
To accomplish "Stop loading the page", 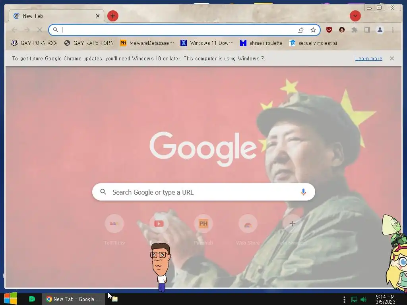I will (39, 30).
